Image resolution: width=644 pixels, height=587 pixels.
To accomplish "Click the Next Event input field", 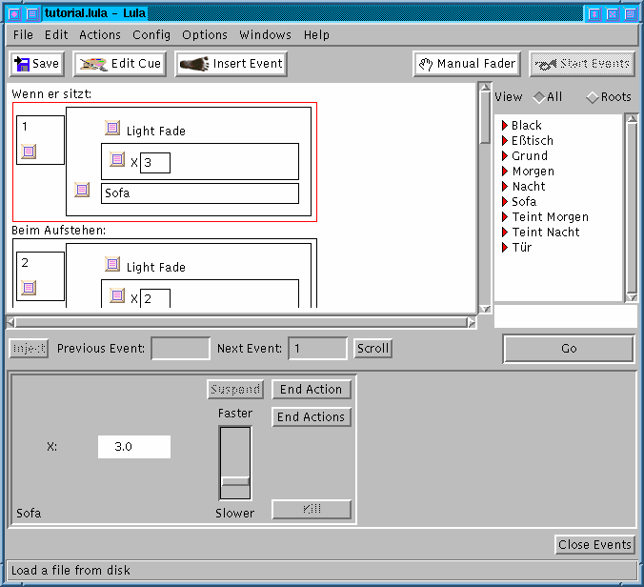I will (x=317, y=349).
